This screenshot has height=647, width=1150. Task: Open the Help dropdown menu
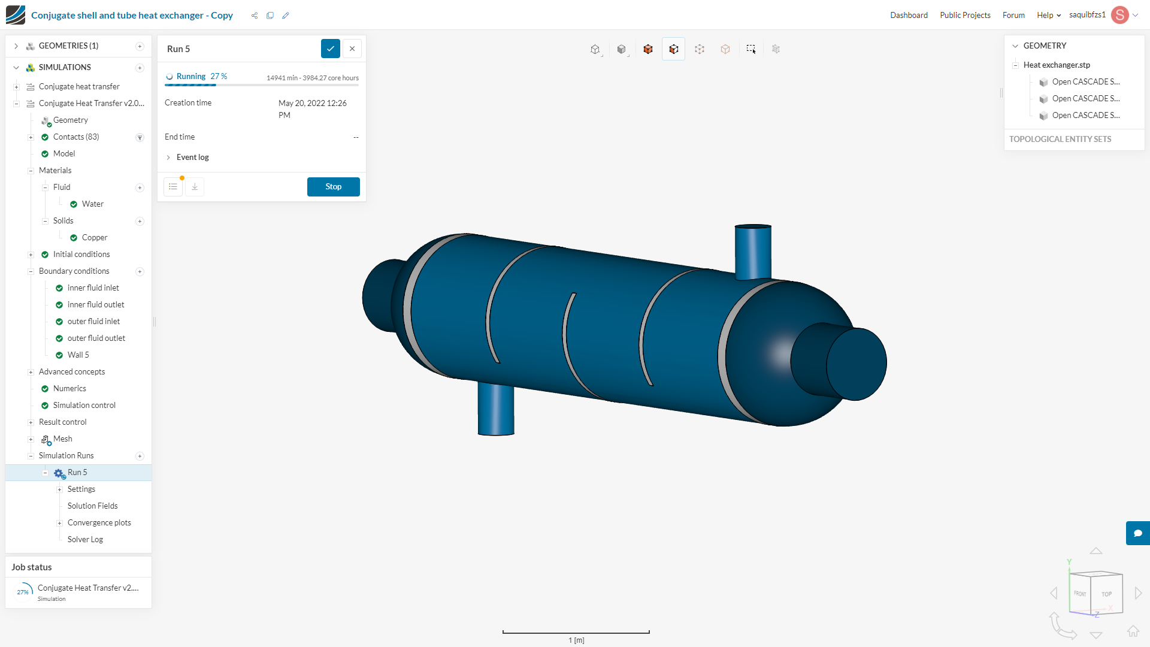[x=1048, y=15]
